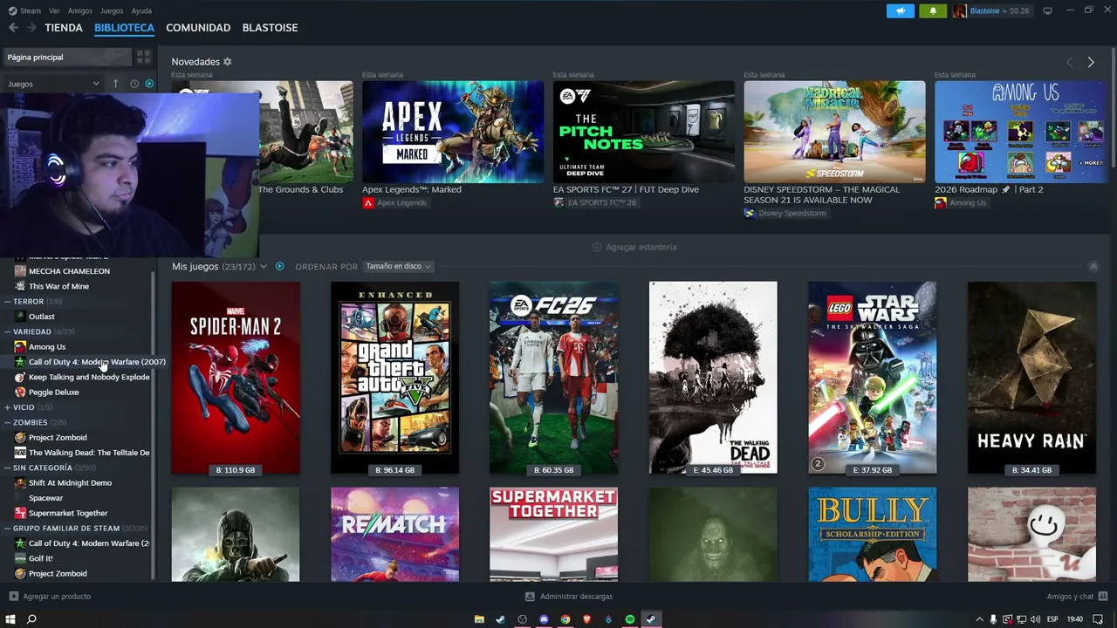
Task: Open Spotify from the Windows taskbar
Action: point(630,619)
